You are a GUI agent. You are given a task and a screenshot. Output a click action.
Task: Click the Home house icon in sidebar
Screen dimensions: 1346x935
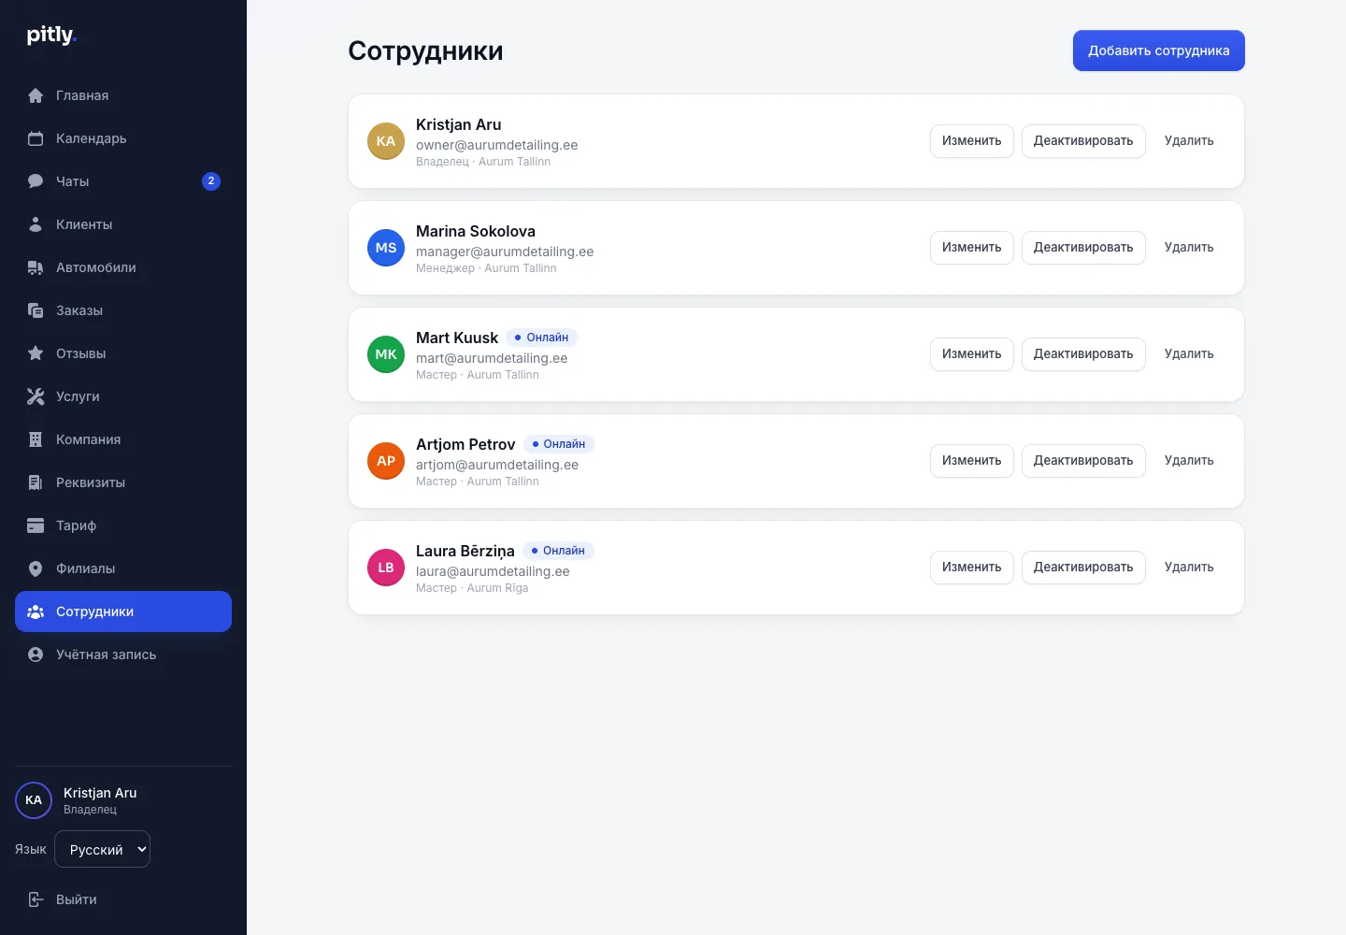pos(36,95)
